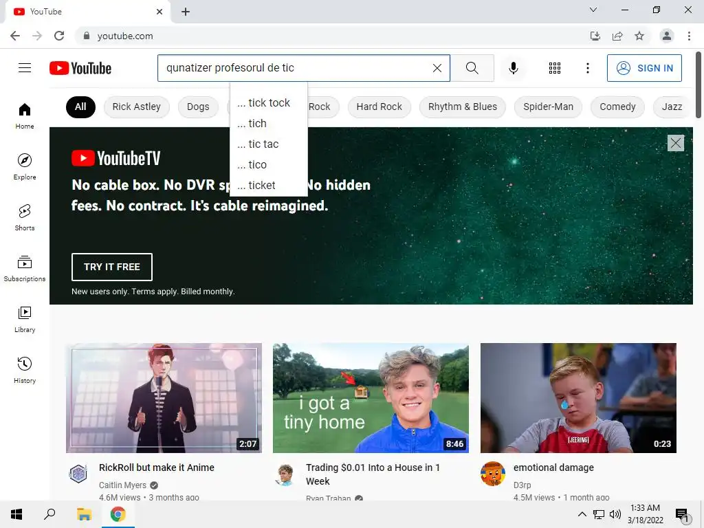Choose the 'ticket' suggestion
This screenshot has width=704, height=528.
[x=269, y=186]
